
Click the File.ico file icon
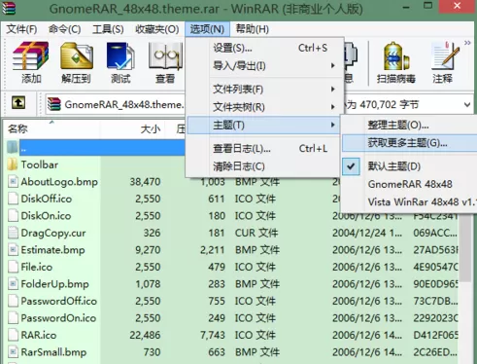click(x=13, y=267)
